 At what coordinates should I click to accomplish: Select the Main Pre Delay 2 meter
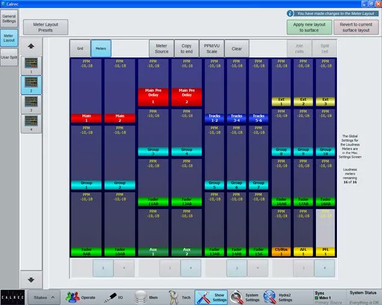click(x=187, y=82)
